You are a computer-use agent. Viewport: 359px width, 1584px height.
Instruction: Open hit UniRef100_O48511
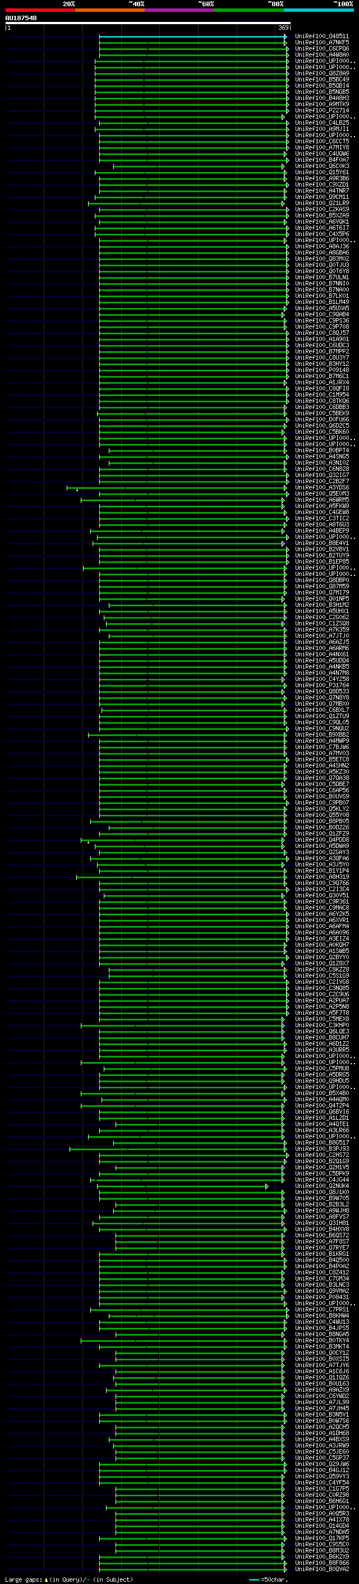[x=321, y=37]
